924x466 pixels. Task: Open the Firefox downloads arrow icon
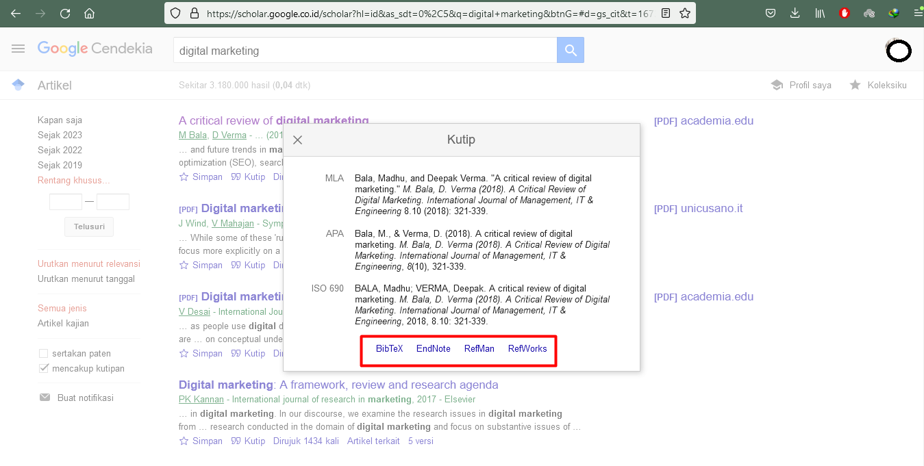pyautogui.click(x=795, y=13)
